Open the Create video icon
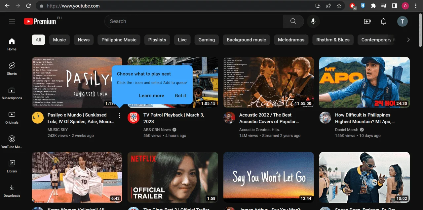423x210 pixels. coord(367,21)
